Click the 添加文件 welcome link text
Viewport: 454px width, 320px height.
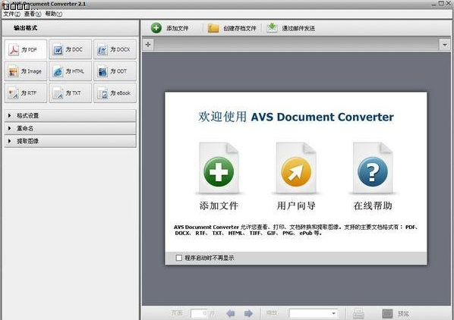click(219, 205)
